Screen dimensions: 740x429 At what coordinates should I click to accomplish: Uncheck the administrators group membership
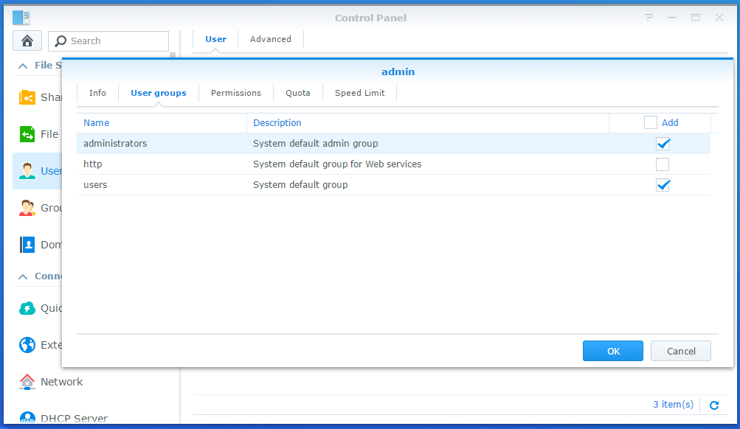tap(662, 144)
